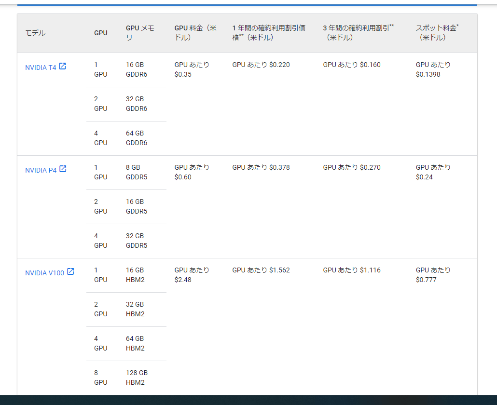Select V100 3-year price $1.116

click(x=352, y=270)
